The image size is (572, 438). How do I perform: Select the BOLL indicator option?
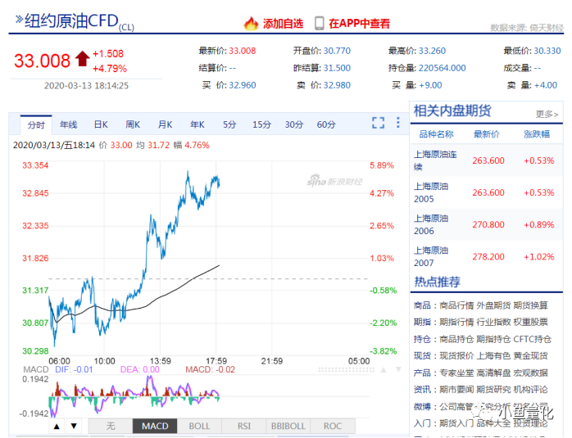(199, 426)
